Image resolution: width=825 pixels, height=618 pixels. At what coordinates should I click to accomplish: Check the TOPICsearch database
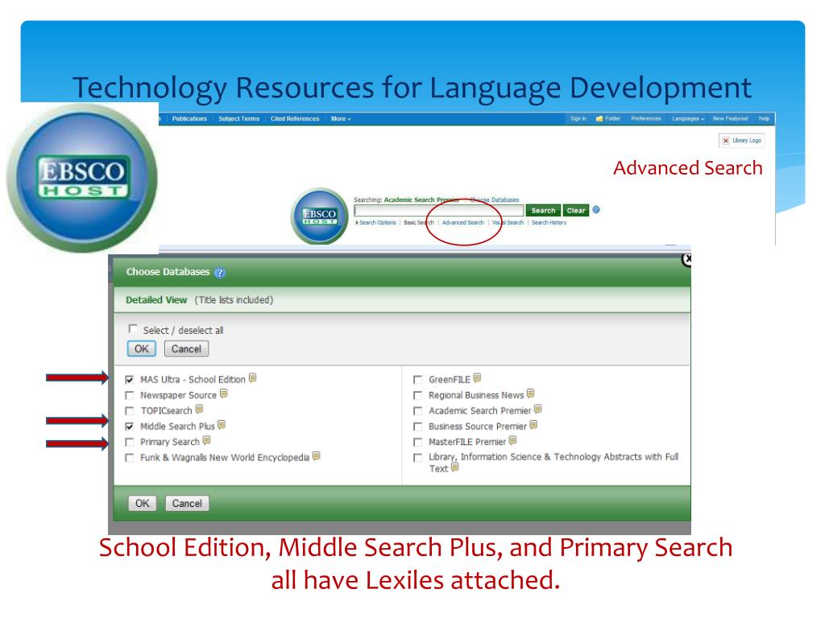pyautogui.click(x=130, y=411)
